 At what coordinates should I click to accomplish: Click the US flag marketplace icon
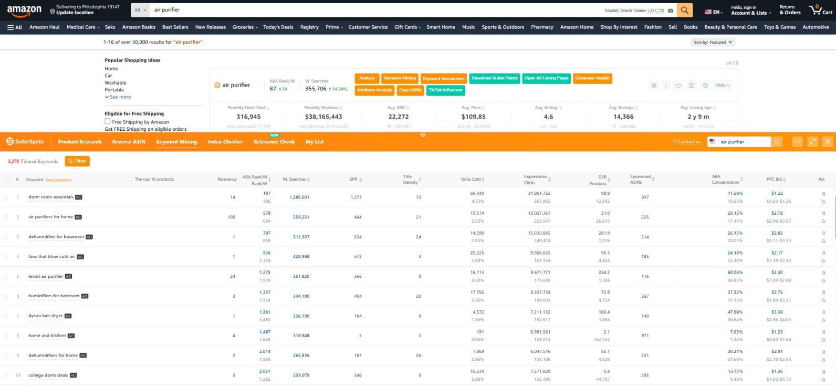point(712,142)
